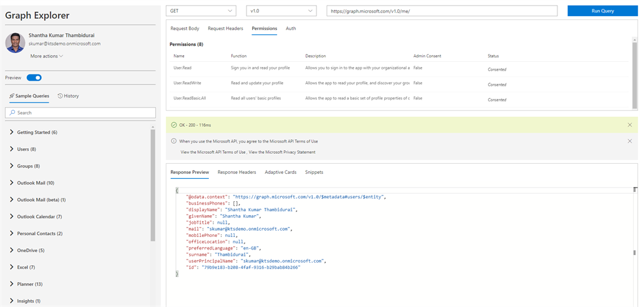Run the query

[602, 11]
